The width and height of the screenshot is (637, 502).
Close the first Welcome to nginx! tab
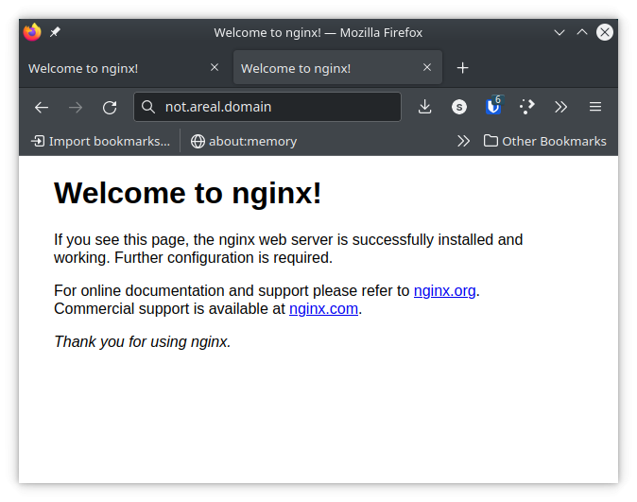coord(215,67)
